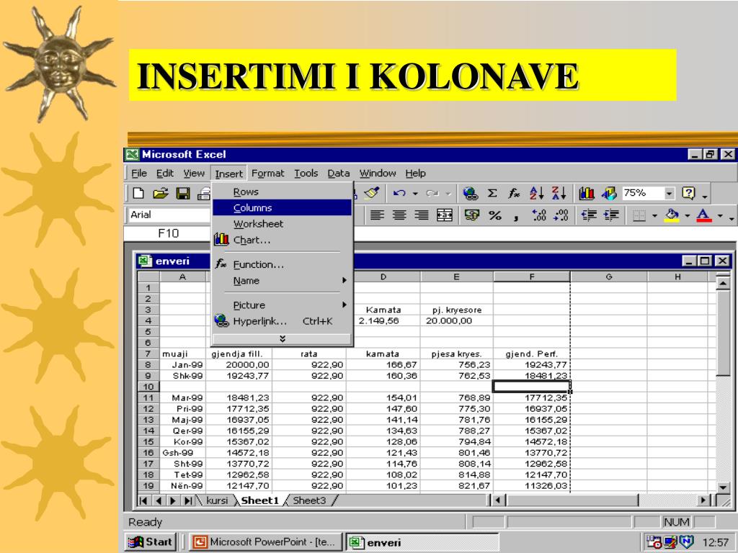Image resolution: width=738 pixels, height=553 pixels.
Task: Center text with the Center align icon
Action: (399, 215)
